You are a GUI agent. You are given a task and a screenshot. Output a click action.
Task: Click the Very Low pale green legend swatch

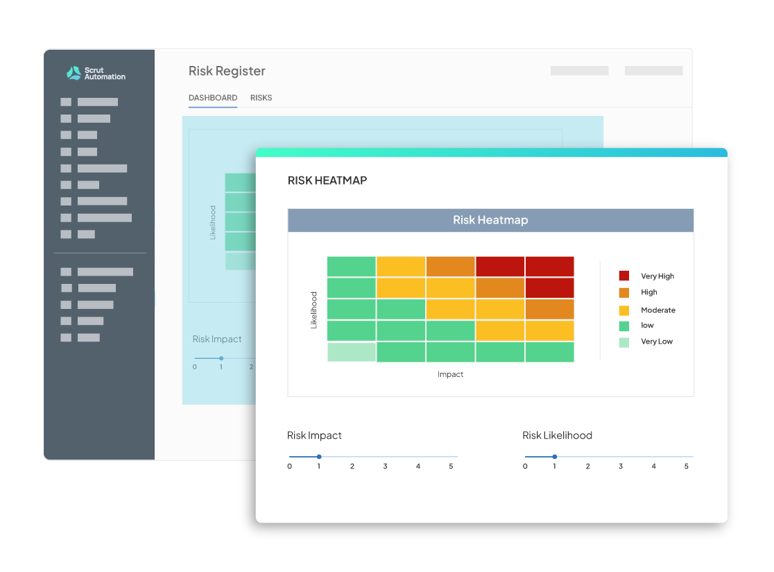pos(624,342)
